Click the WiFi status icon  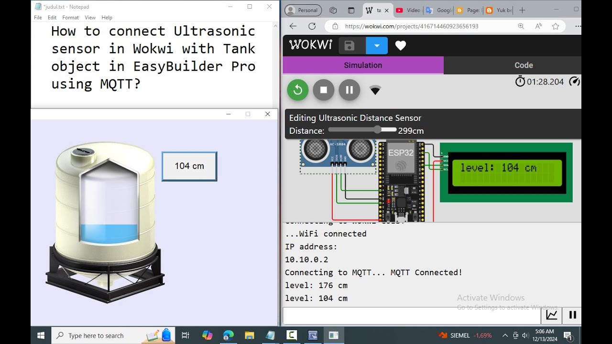[x=375, y=90]
